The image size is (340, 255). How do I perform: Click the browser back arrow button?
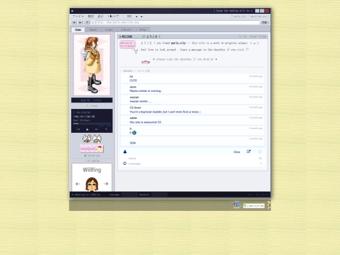(x=74, y=22)
